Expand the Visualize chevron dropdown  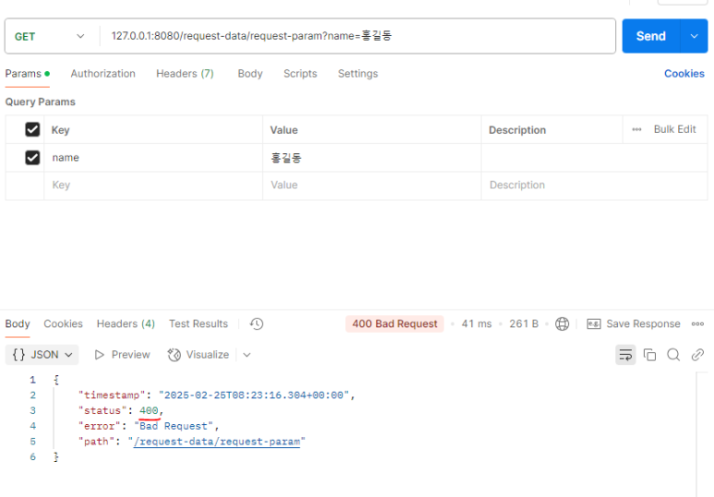coord(247,355)
